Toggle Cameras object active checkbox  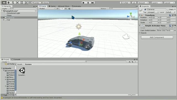click(x=145, y=9)
